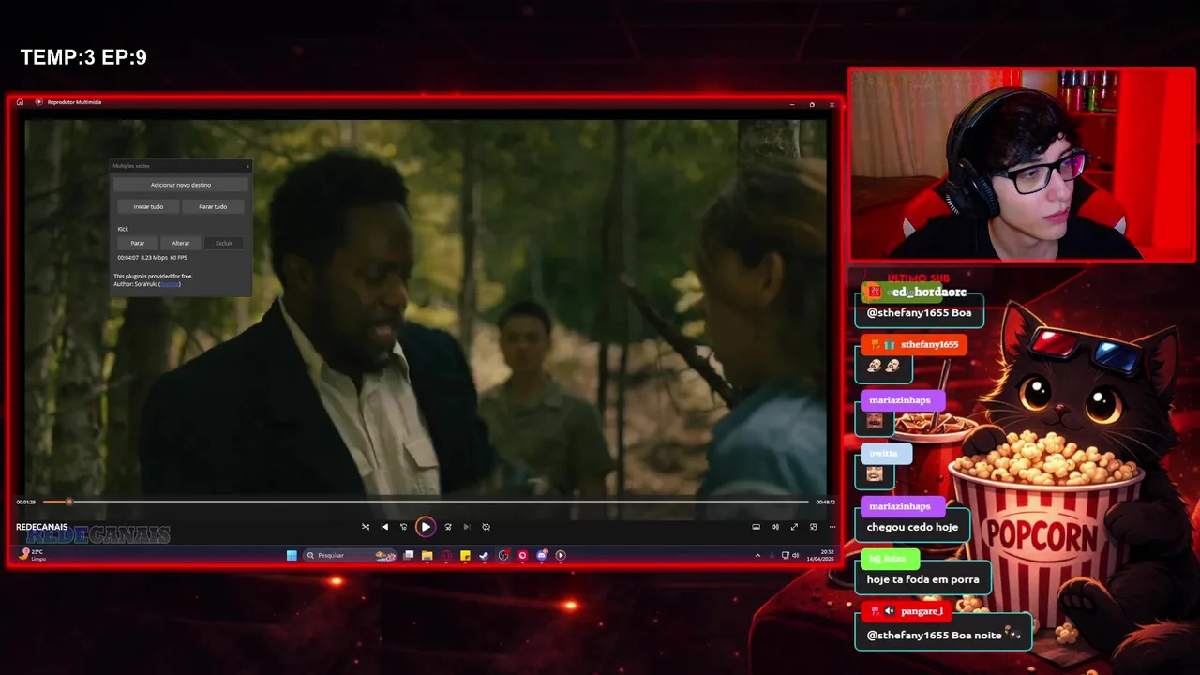The width and height of the screenshot is (1200, 675).
Task: Click the 8.23 Mbps stream stats text
Action: click(154, 258)
